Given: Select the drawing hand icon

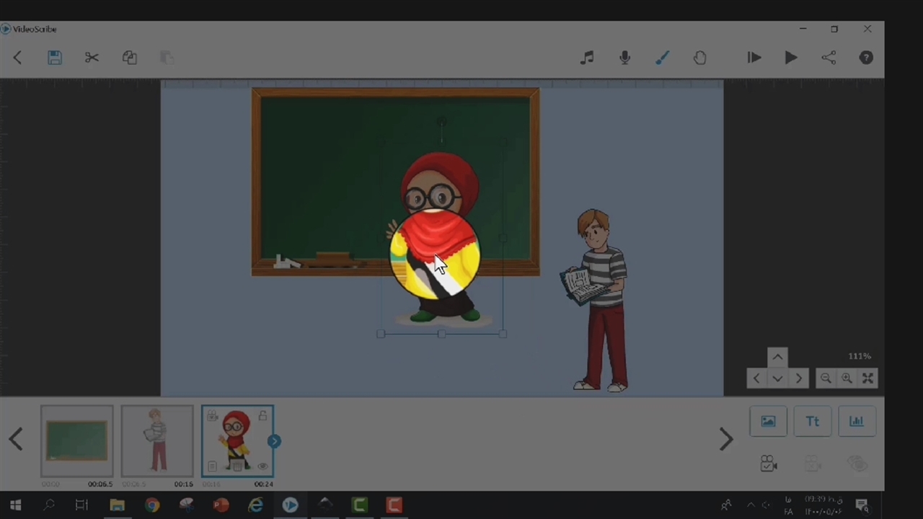Looking at the screenshot, I should (699, 58).
